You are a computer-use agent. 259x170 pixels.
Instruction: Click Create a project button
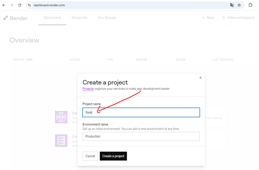[113, 156]
